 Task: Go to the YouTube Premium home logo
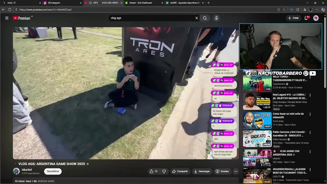[x=22, y=18]
